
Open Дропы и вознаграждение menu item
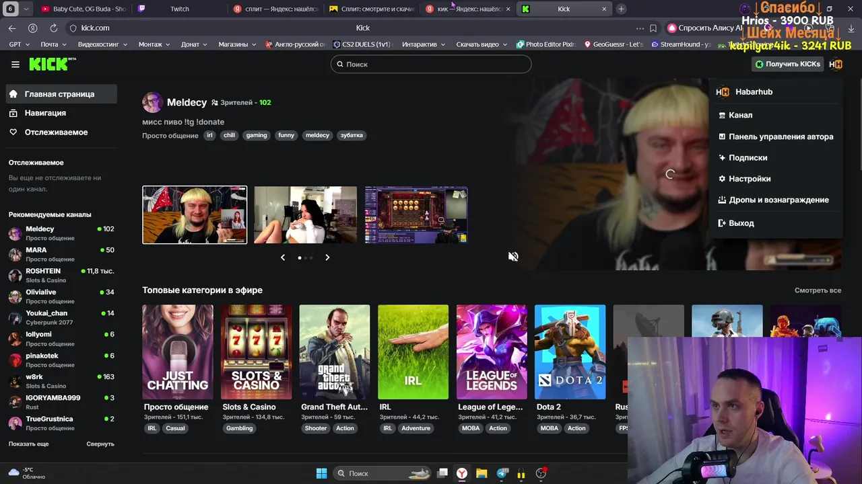pos(773,200)
